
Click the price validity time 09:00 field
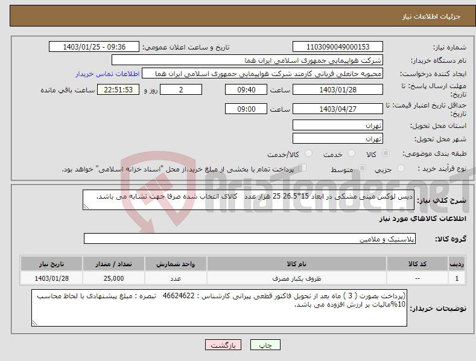coord(246,109)
